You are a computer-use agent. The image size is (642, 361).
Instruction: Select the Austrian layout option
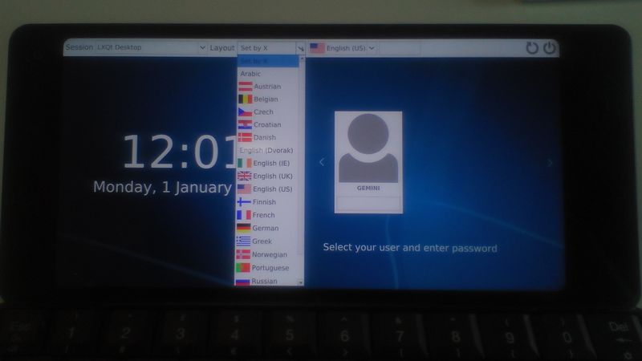[x=266, y=87]
